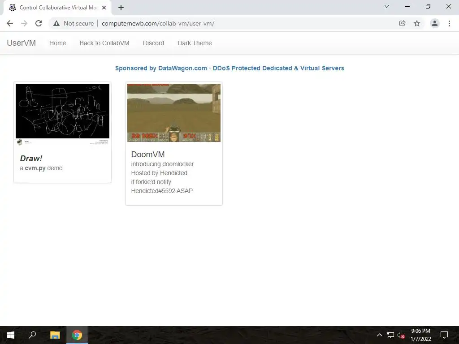Click the Chrome taskbar icon
The width and height of the screenshot is (459, 344).
pos(77,335)
